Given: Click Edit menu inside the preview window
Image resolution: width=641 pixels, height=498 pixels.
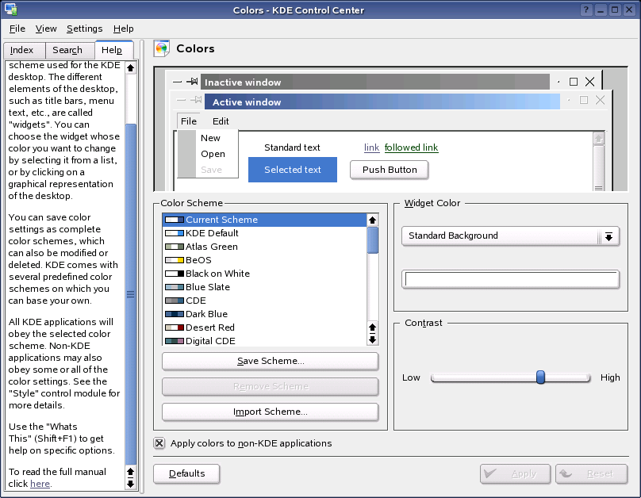Looking at the screenshot, I should pos(221,121).
